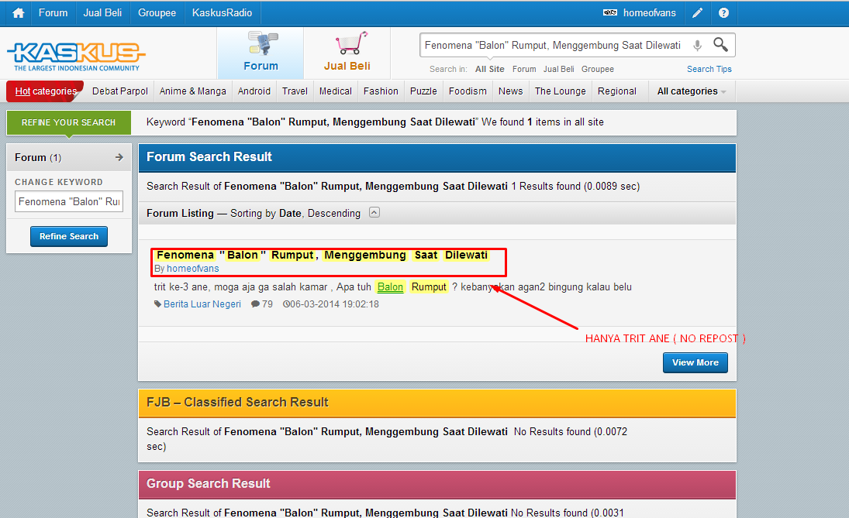Click the View More button
Screen dimensions: 849x518
[x=695, y=362]
